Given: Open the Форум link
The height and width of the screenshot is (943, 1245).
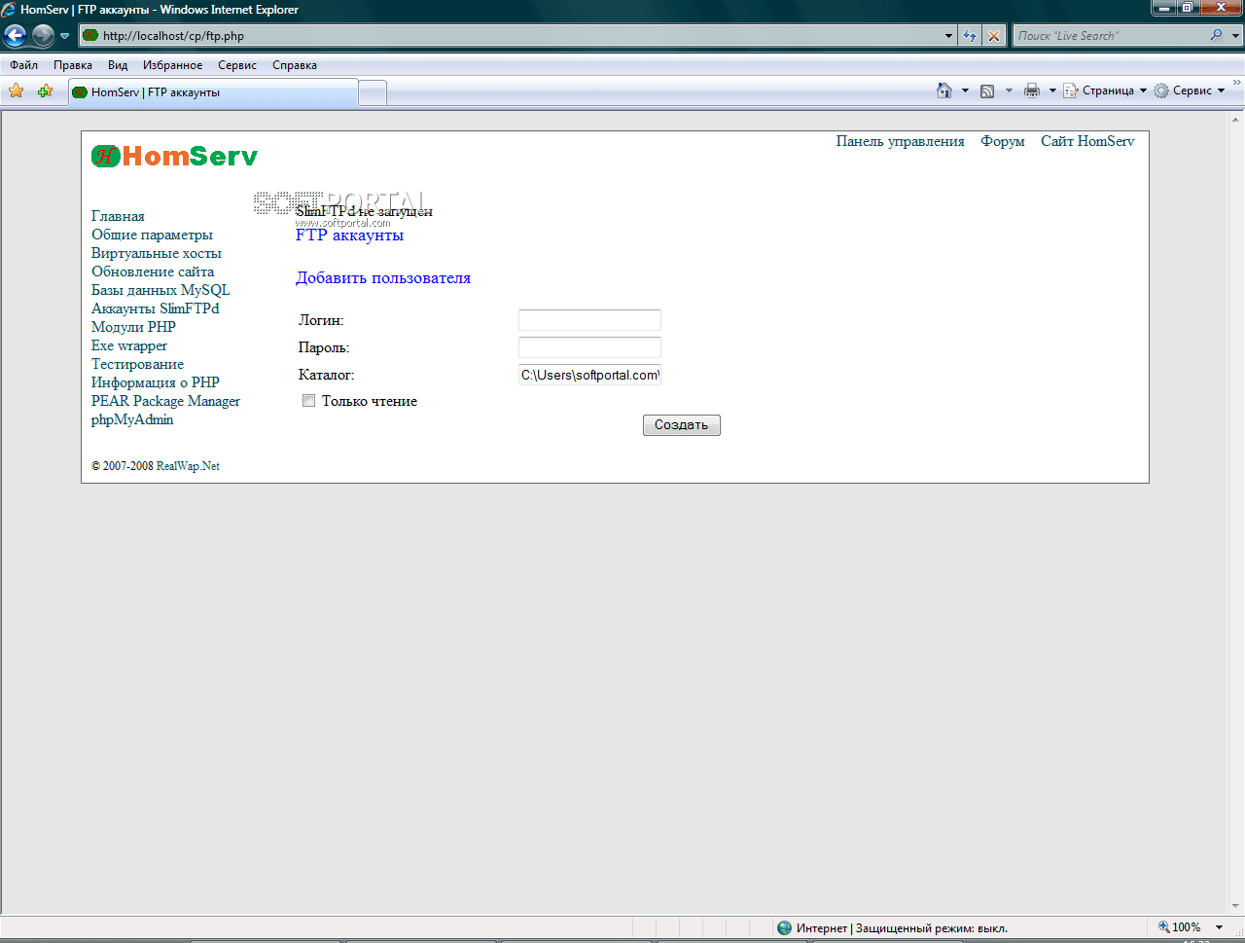Looking at the screenshot, I should tap(1003, 141).
